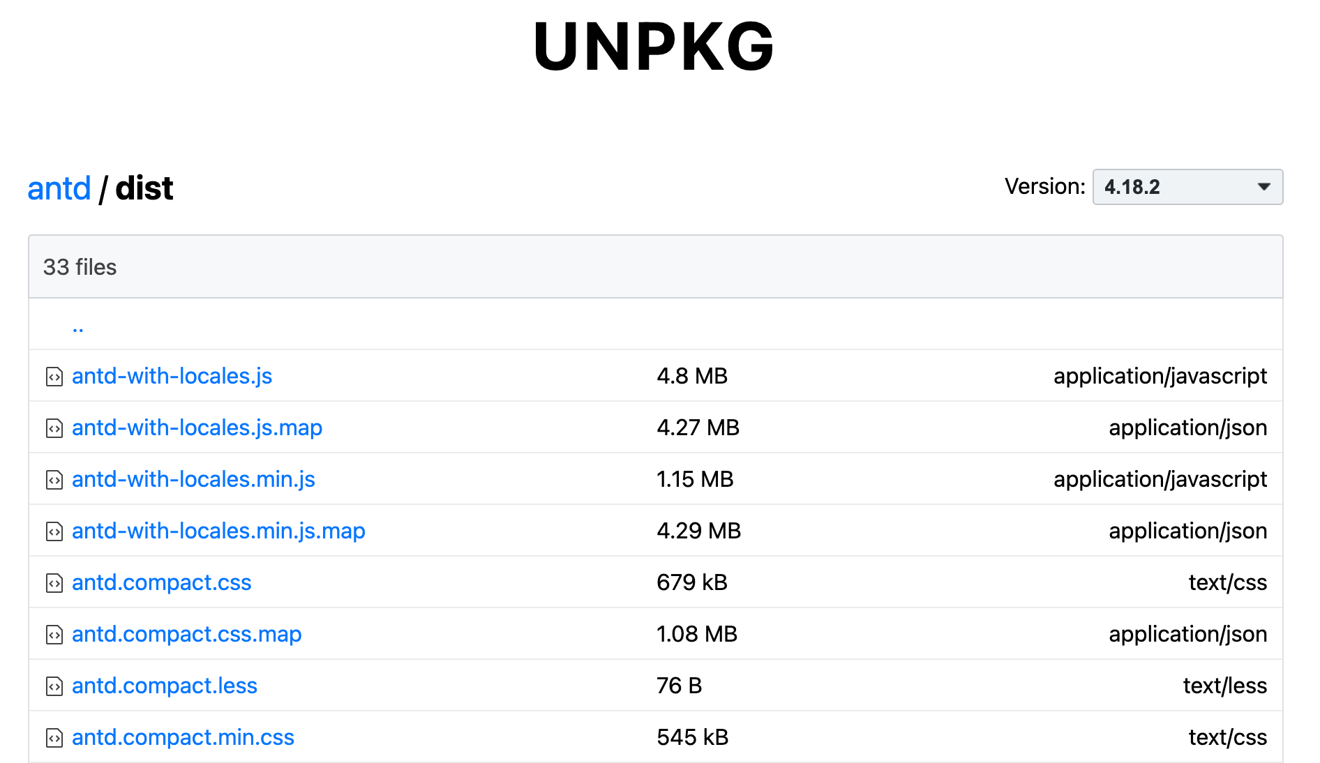
Task: Go to the antd package root link
Action: pyautogui.click(x=59, y=188)
